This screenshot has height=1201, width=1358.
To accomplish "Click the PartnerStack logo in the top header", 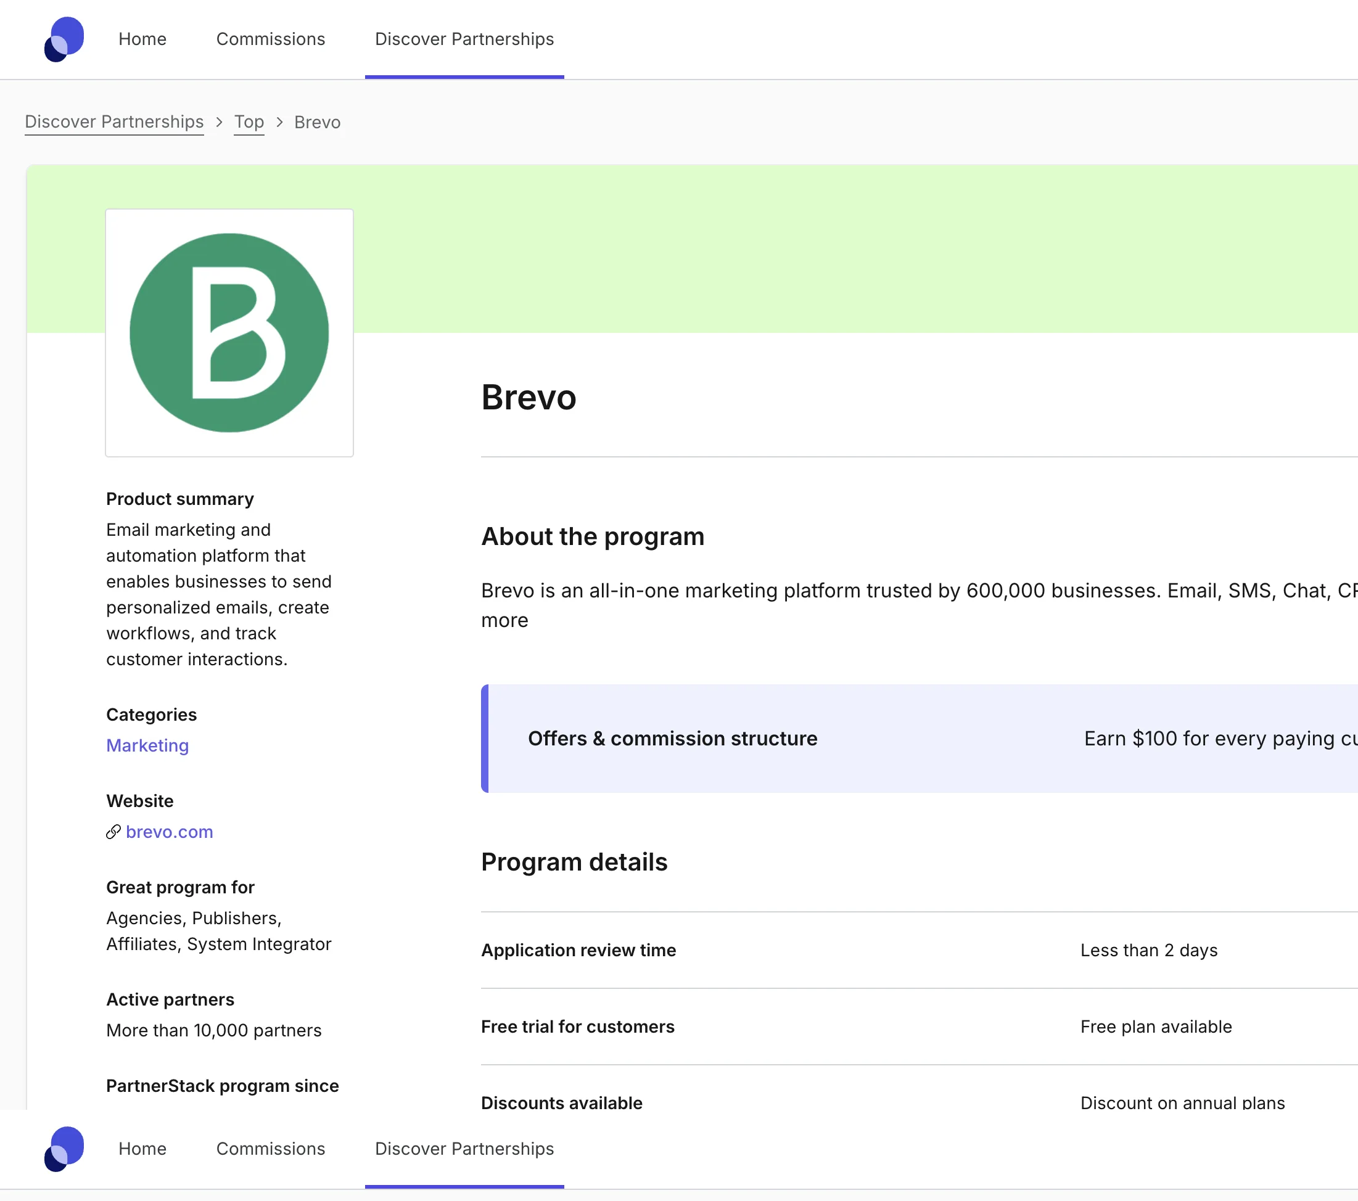I will (x=64, y=39).
